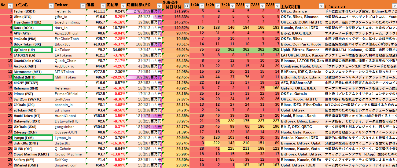Image resolution: width=397 pixels, height=168 pixels.
Task: Open the 価格 column filter arrow
Action: pyautogui.click(x=102, y=6)
